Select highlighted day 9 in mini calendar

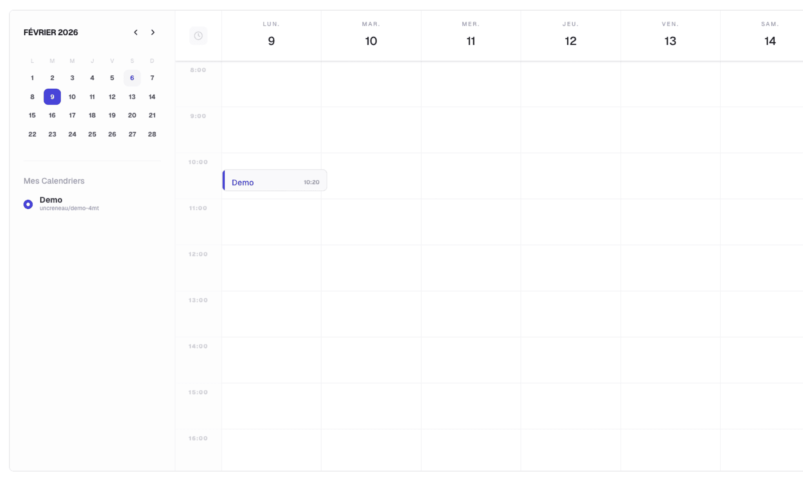[52, 97]
